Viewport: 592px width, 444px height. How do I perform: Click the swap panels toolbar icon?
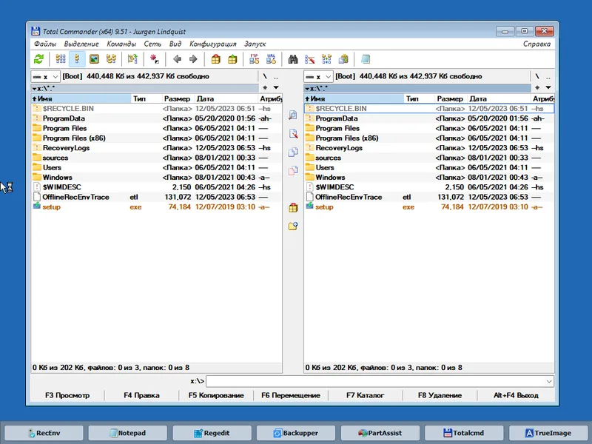tap(132, 59)
